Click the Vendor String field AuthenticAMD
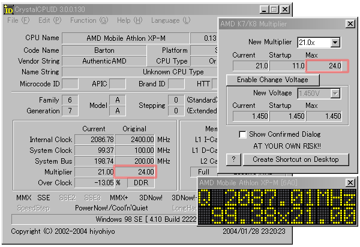Viewport: 360px width, 247px height. click(x=104, y=61)
